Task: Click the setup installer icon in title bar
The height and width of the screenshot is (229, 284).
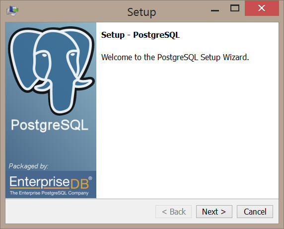Action: [12, 11]
